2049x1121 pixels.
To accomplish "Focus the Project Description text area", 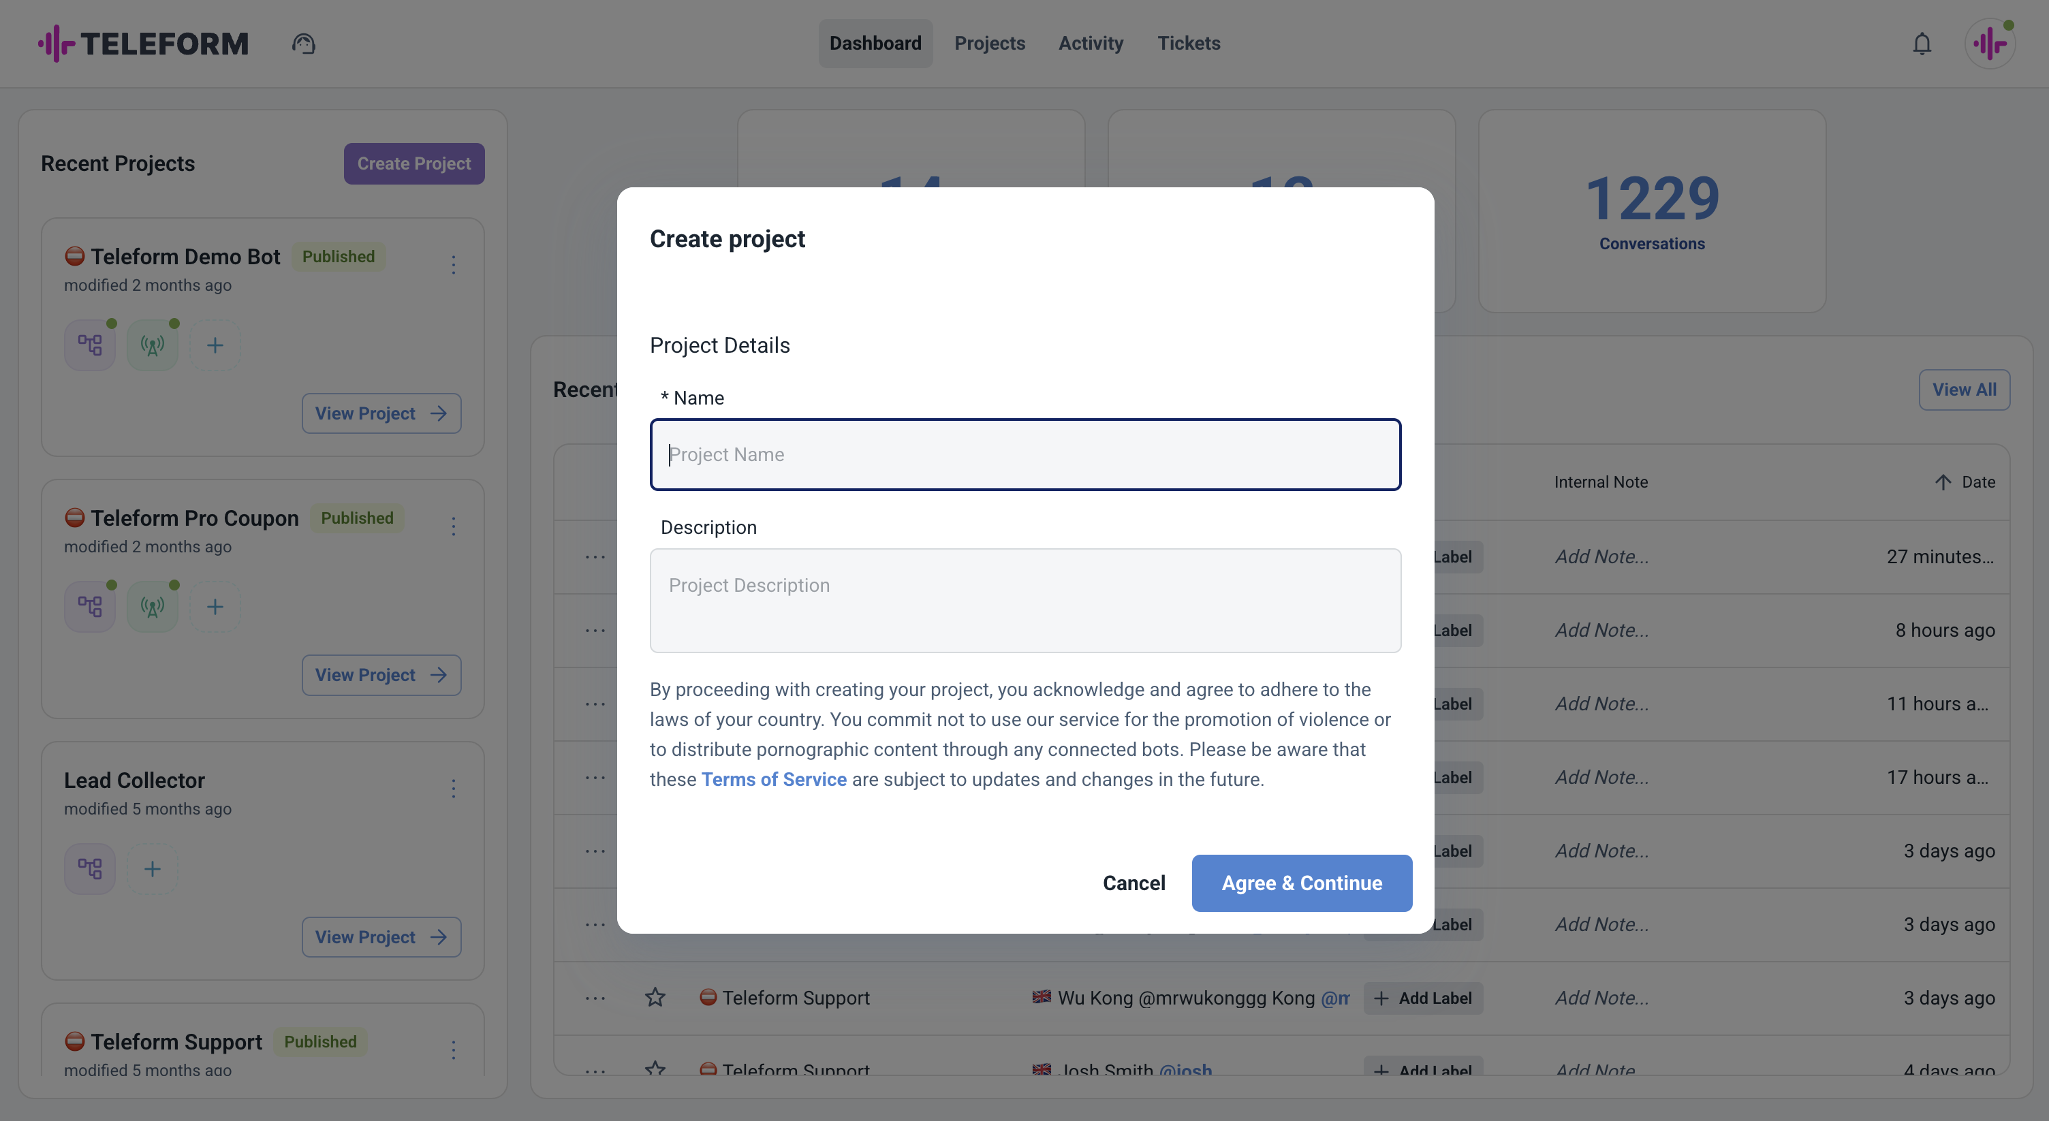I will (x=1025, y=600).
